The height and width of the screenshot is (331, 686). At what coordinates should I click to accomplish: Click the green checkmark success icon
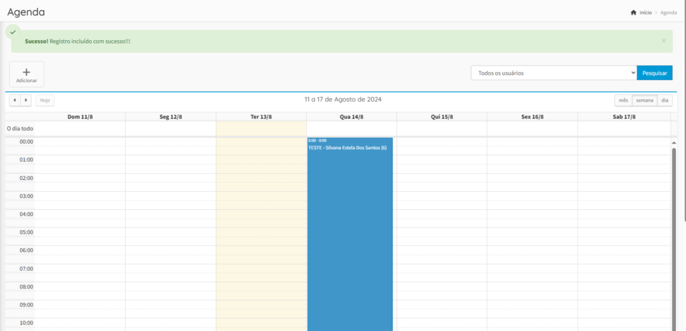pos(13,32)
